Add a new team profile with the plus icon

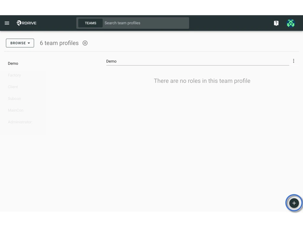click(85, 43)
